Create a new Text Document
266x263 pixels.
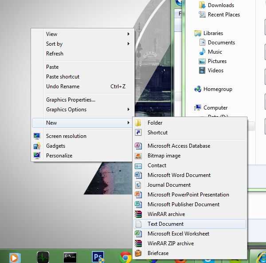pos(190,224)
